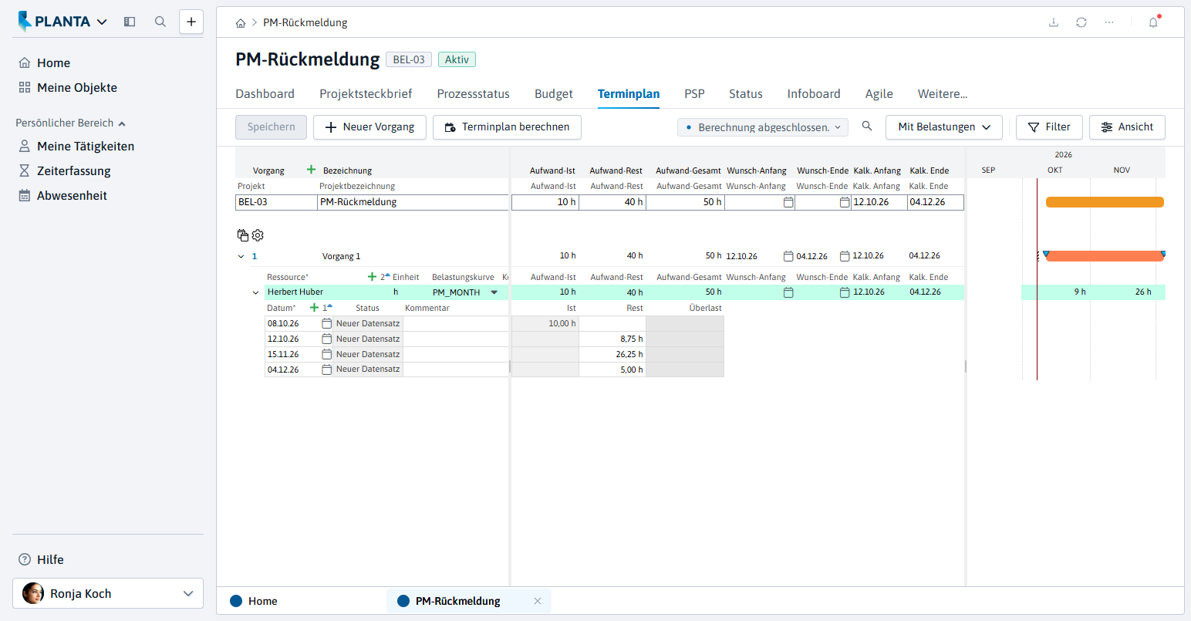Click the orange BEL-03 project Gantt bar

(x=1105, y=202)
